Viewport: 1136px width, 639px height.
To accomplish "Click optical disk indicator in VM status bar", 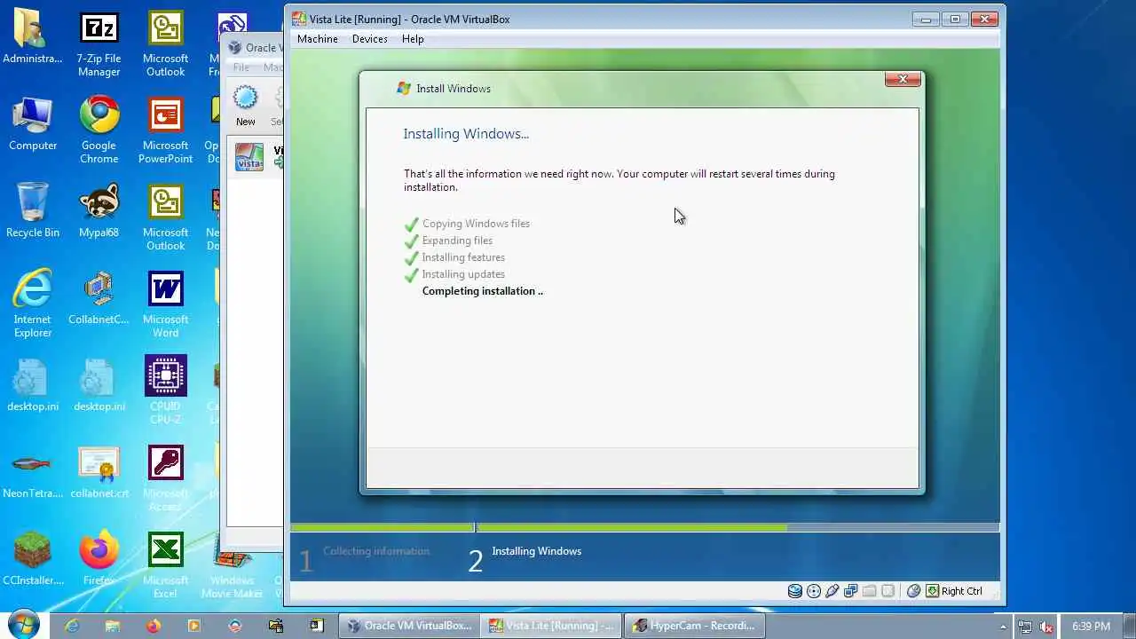I will point(814,591).
